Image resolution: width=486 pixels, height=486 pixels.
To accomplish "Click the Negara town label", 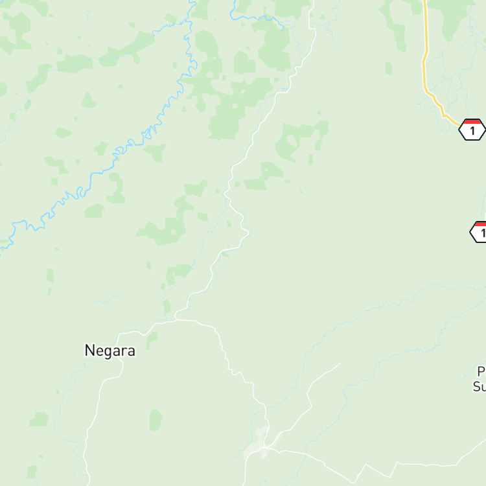I will coord(110,351).
